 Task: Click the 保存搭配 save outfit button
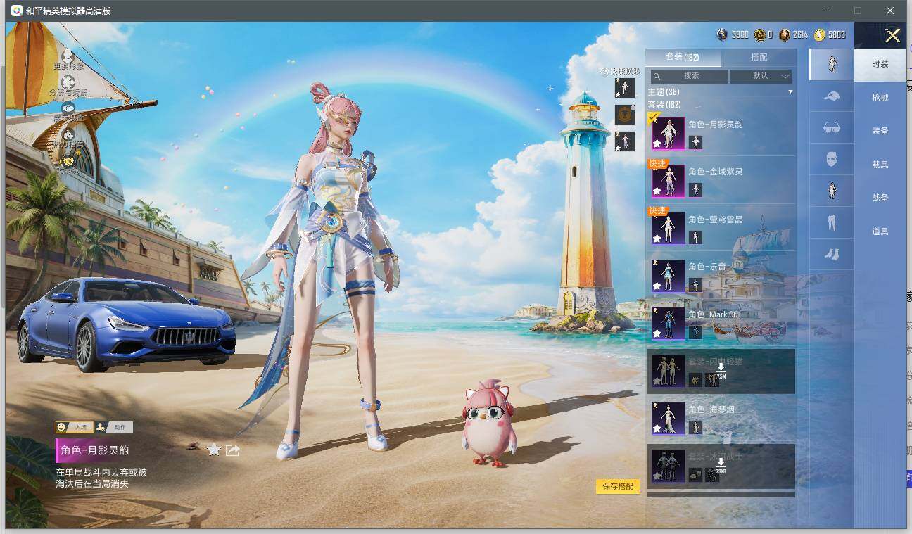(x=618, y=486)
